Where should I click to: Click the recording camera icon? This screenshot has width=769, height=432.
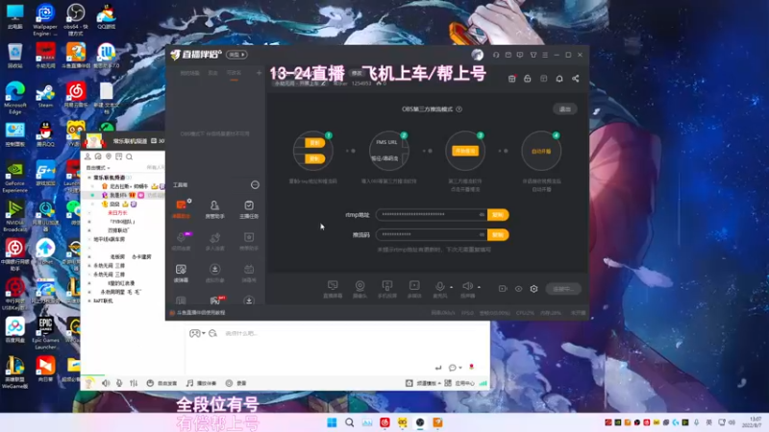[x=503, y=289]
